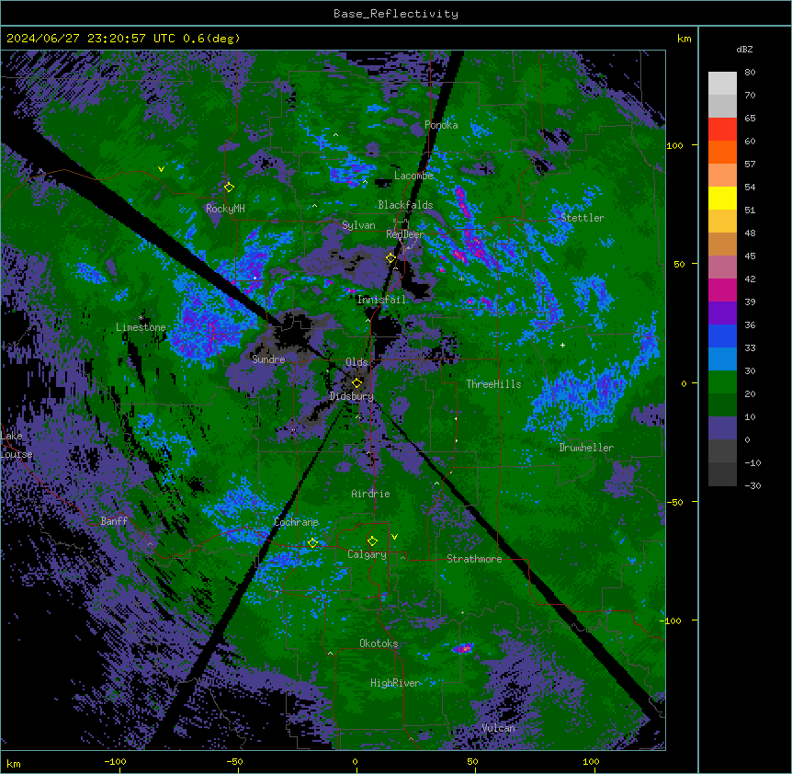Screen dimensions: 792x774
Task: Click the Limestone label
Action: (141, 327)
